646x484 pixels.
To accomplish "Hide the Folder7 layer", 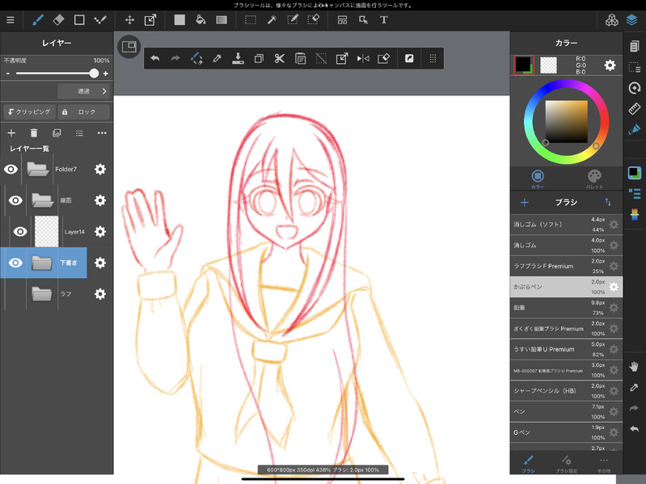I will point(11,169).
